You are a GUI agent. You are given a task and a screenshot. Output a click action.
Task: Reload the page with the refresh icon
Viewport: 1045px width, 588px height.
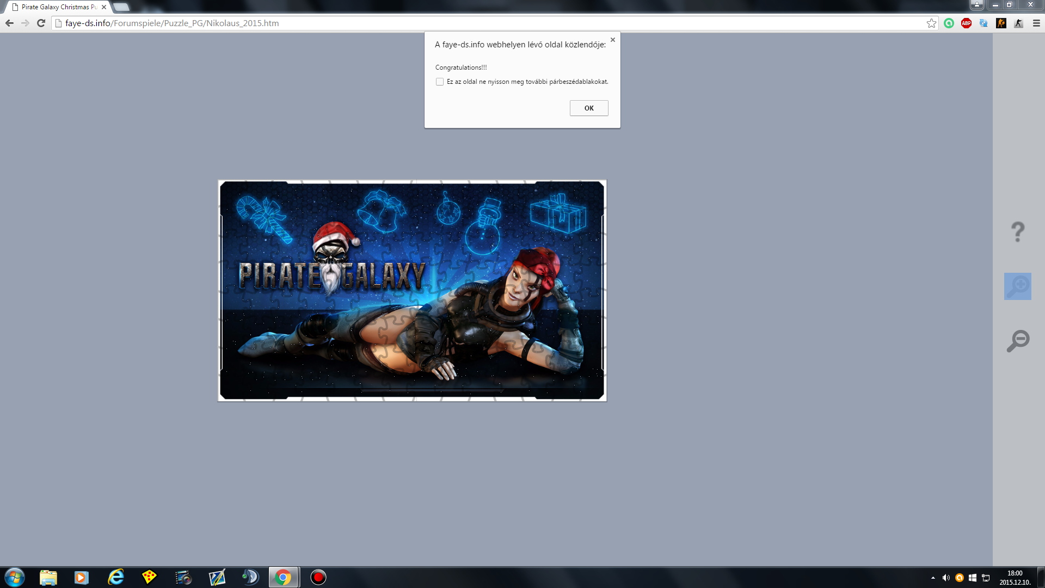click(41, 23)
